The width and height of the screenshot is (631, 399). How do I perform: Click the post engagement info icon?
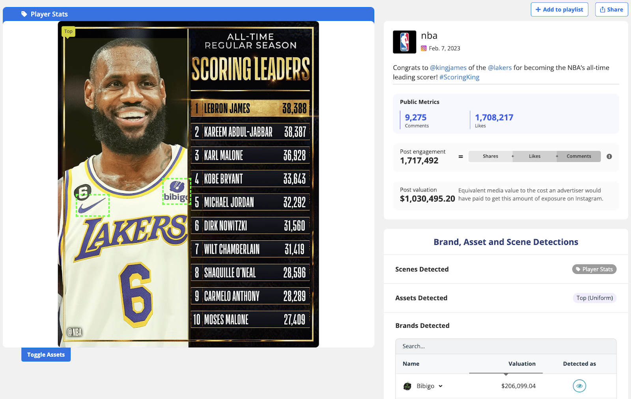609,157
